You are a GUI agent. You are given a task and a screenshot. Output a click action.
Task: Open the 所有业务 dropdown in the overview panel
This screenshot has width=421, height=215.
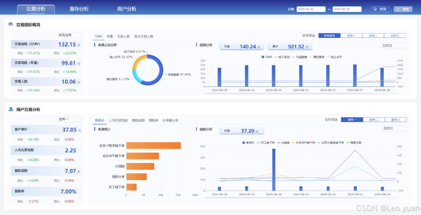point(69,35)
